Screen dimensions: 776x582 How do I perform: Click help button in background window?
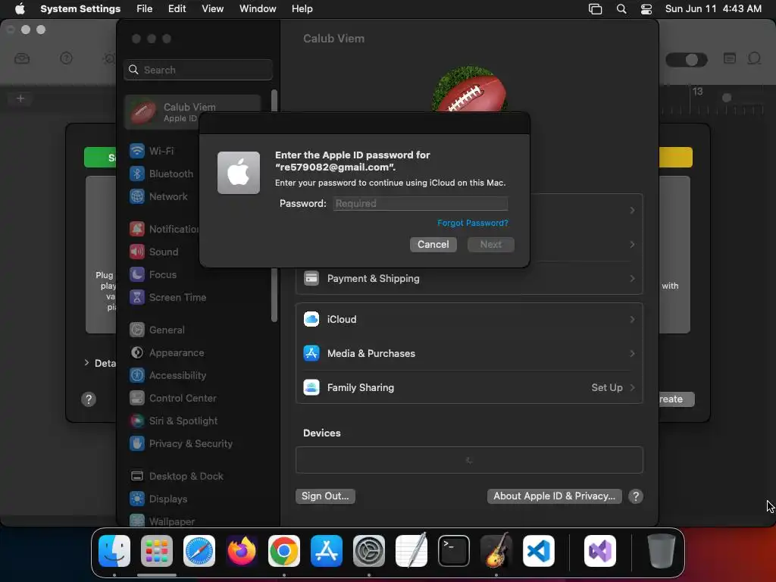point(89,399)
